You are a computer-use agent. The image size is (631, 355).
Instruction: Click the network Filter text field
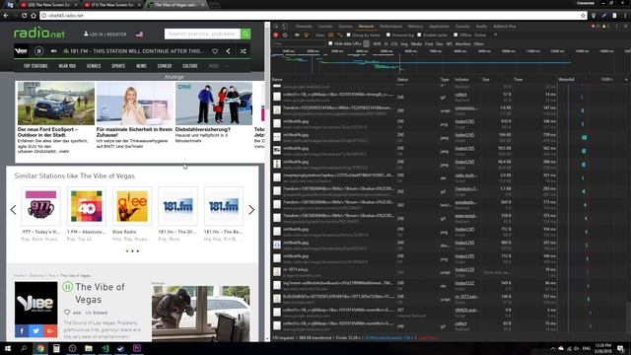(x=299, y=43)
